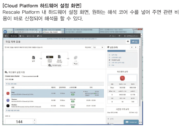The width and height of the screenshot is (181, 128).
Task: Click help icon beside Save as persistent cluster
Action: pos(38,76)
